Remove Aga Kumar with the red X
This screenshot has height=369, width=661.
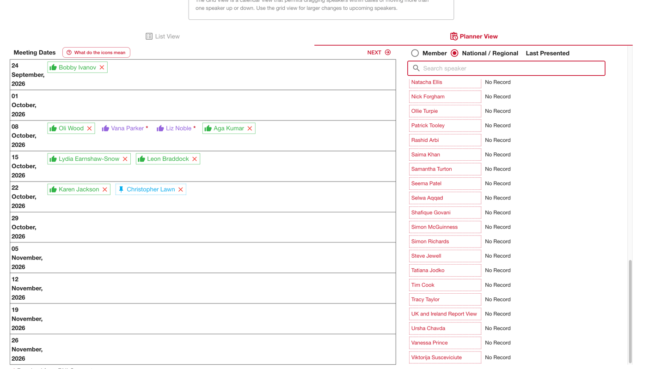click(x=250, y=128)
